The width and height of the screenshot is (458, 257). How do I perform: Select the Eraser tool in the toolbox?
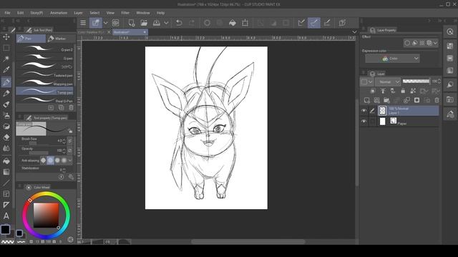6,137
